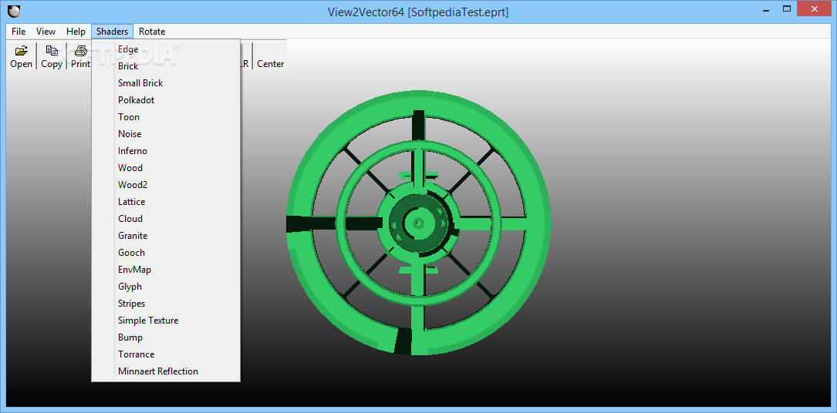Apply the Toon shader
Screen dimensions: 837x413
166,117
